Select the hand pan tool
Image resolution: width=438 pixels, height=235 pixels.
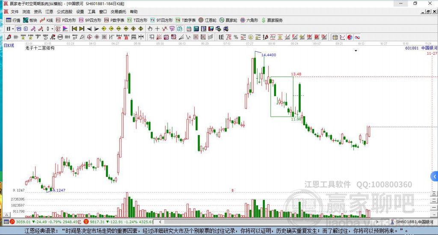pos(150,29)
